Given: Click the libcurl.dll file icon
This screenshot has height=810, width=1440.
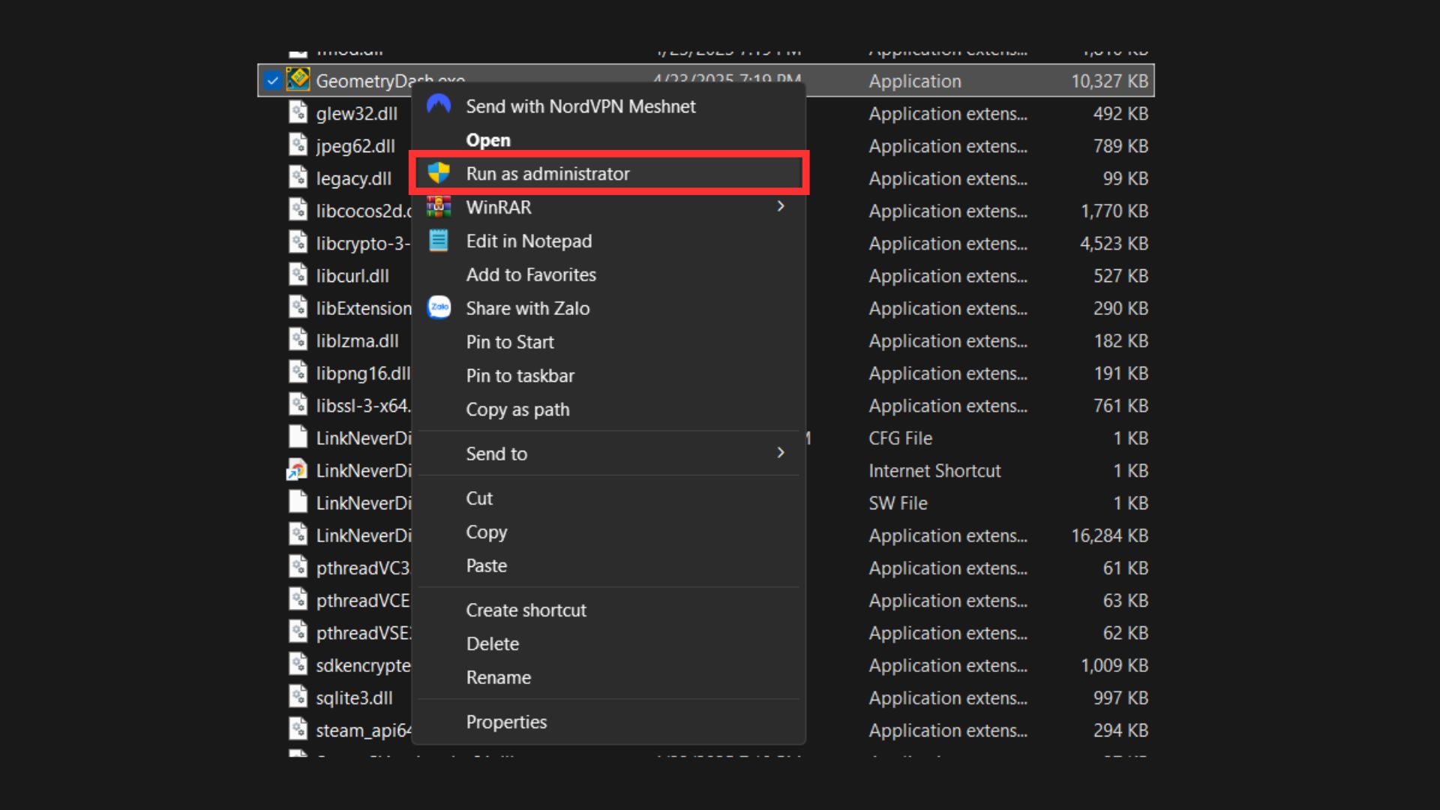Looking at the screenshot, I should (298, 275).
